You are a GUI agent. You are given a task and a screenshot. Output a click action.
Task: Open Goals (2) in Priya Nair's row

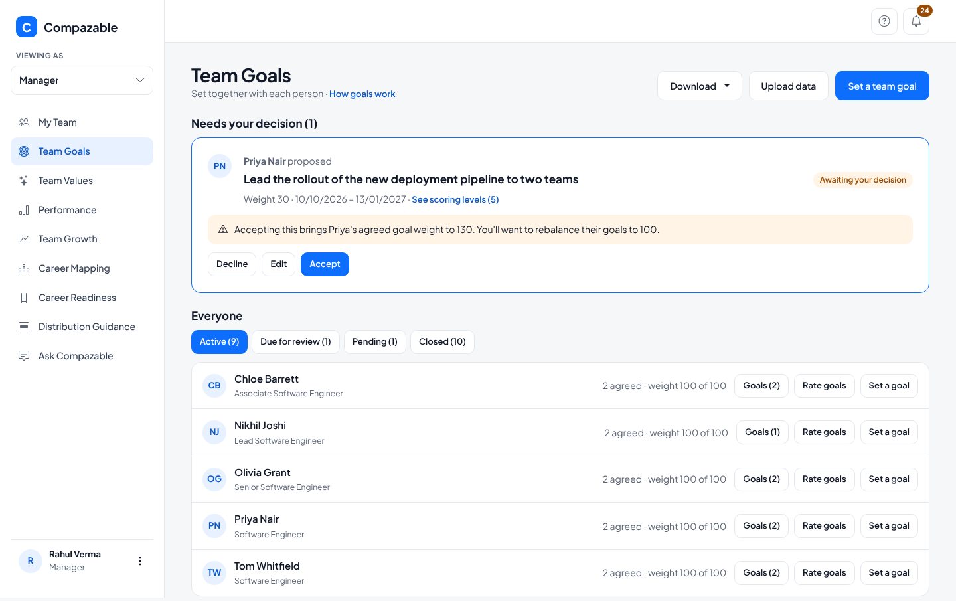tap(761, 526)
